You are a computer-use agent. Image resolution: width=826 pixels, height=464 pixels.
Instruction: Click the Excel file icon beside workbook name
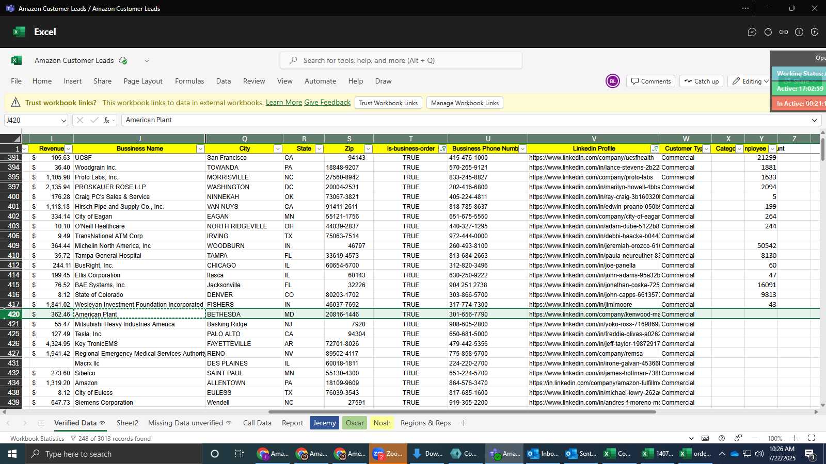(x=17, y=60)
